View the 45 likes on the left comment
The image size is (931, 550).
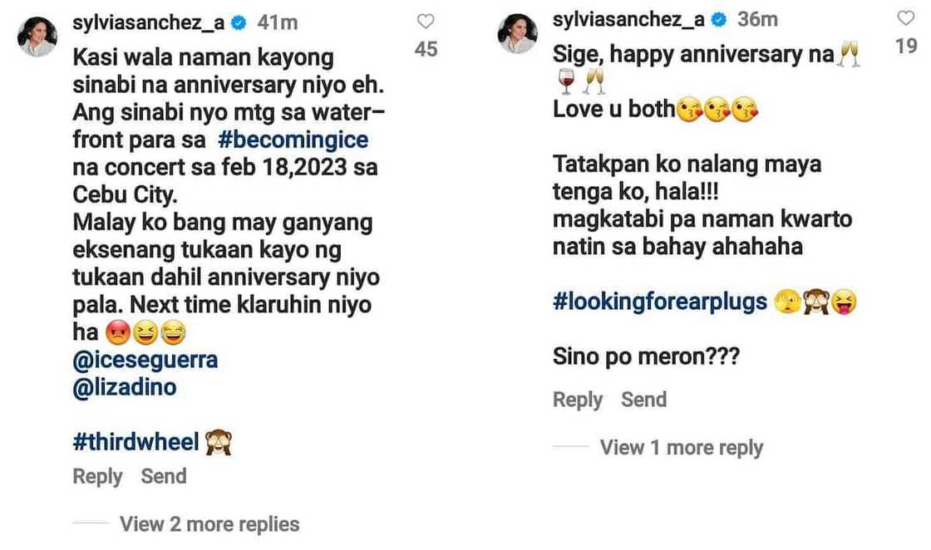(x=425, y=50)
